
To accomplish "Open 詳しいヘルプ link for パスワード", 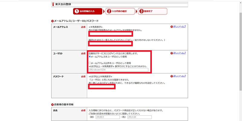I will (180, 77).
